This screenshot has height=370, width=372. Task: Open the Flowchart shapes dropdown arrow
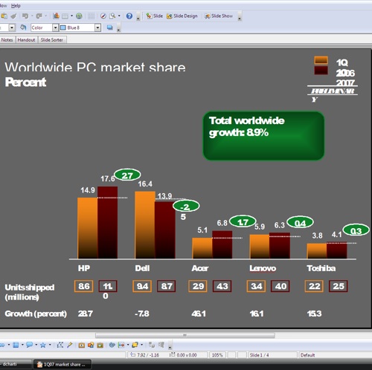tap(22, 345)
